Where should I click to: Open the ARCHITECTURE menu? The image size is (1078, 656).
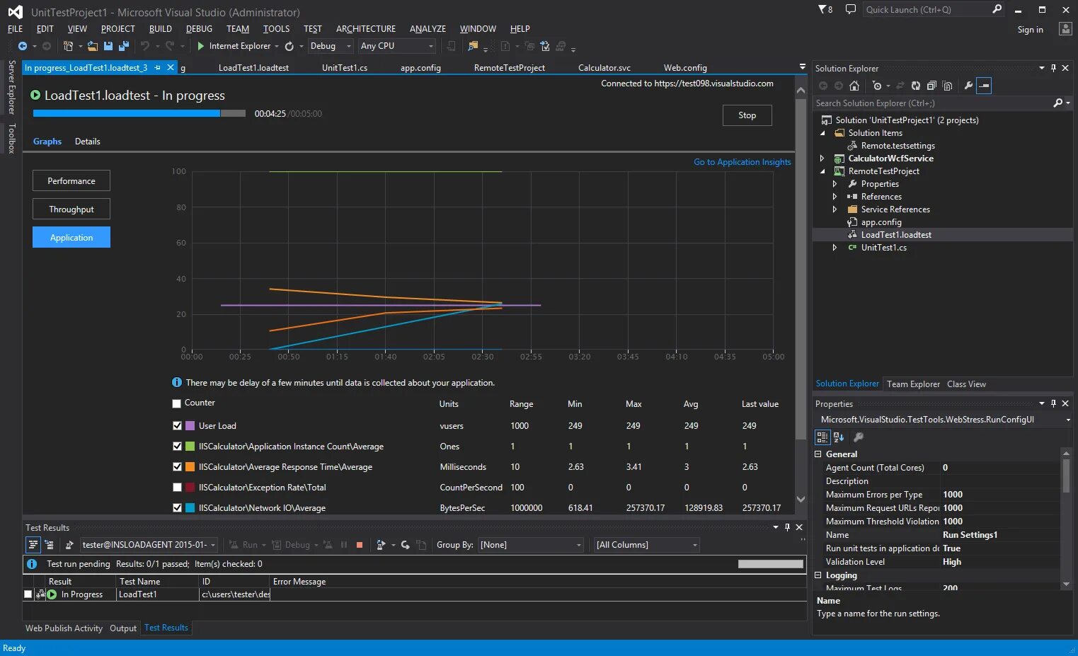point(365,29)
